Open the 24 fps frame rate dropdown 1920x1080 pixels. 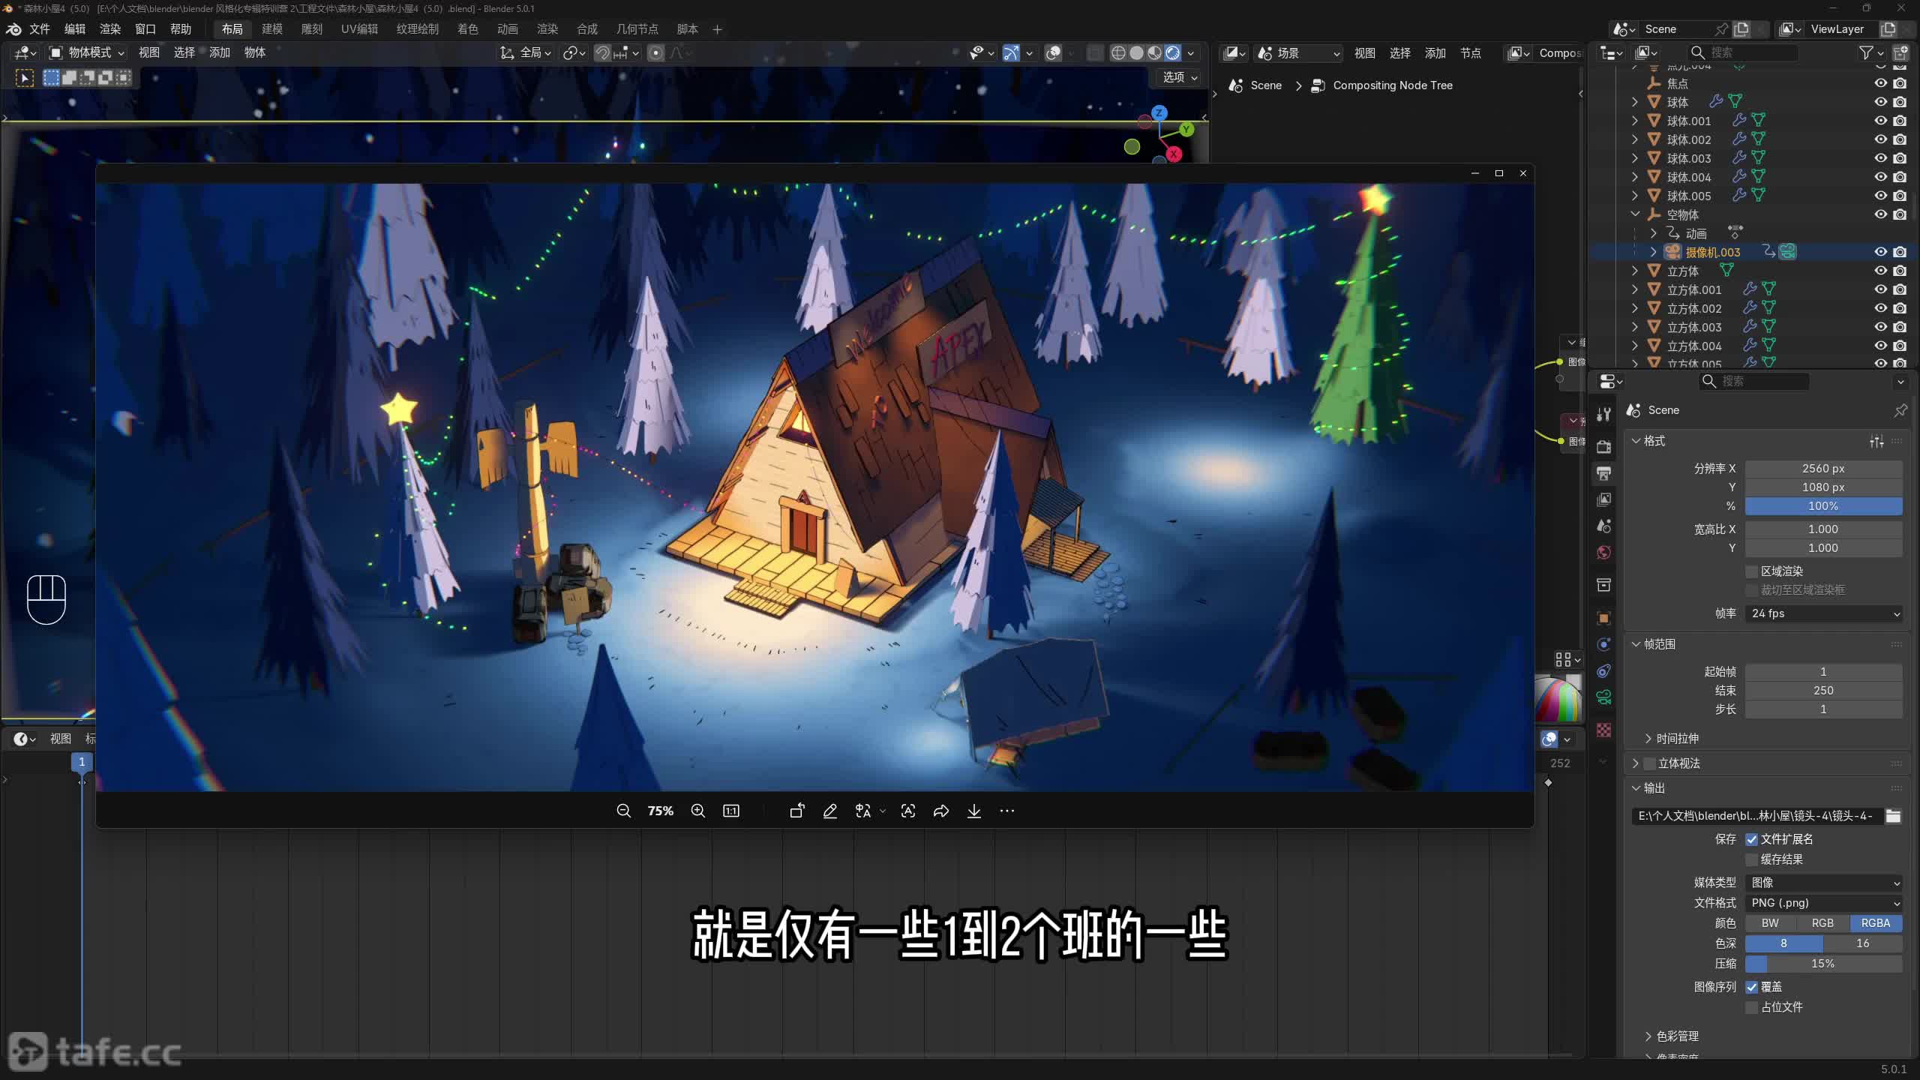[1823, 613]
